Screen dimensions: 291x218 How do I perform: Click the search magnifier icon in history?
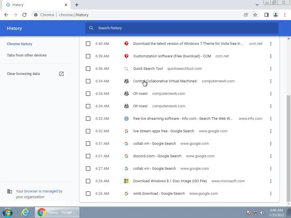[x=91, y=28]
